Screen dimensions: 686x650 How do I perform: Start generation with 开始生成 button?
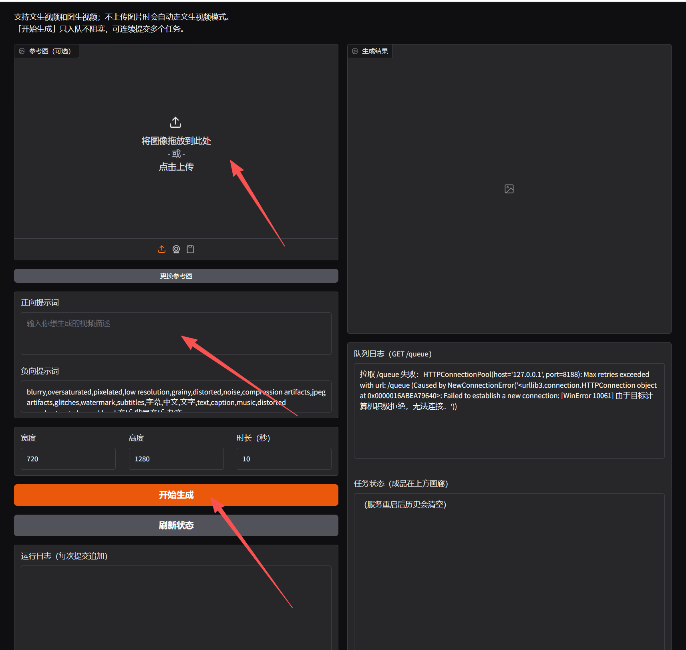[x=176, y=495]
